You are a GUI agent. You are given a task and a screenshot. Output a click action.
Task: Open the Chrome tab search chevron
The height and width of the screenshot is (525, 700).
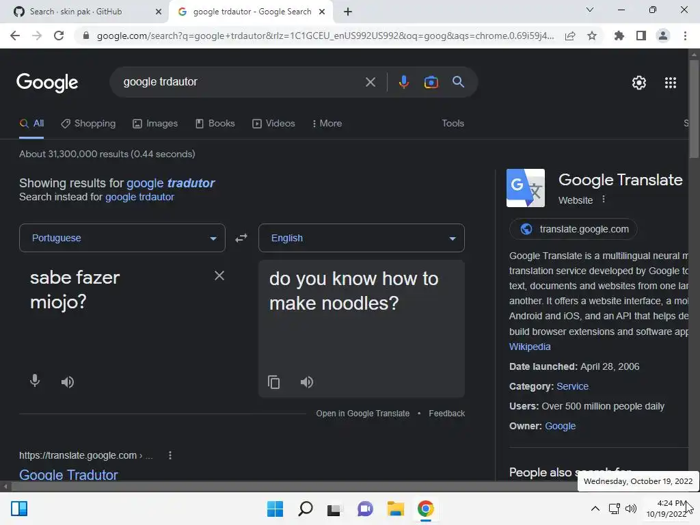590,10
